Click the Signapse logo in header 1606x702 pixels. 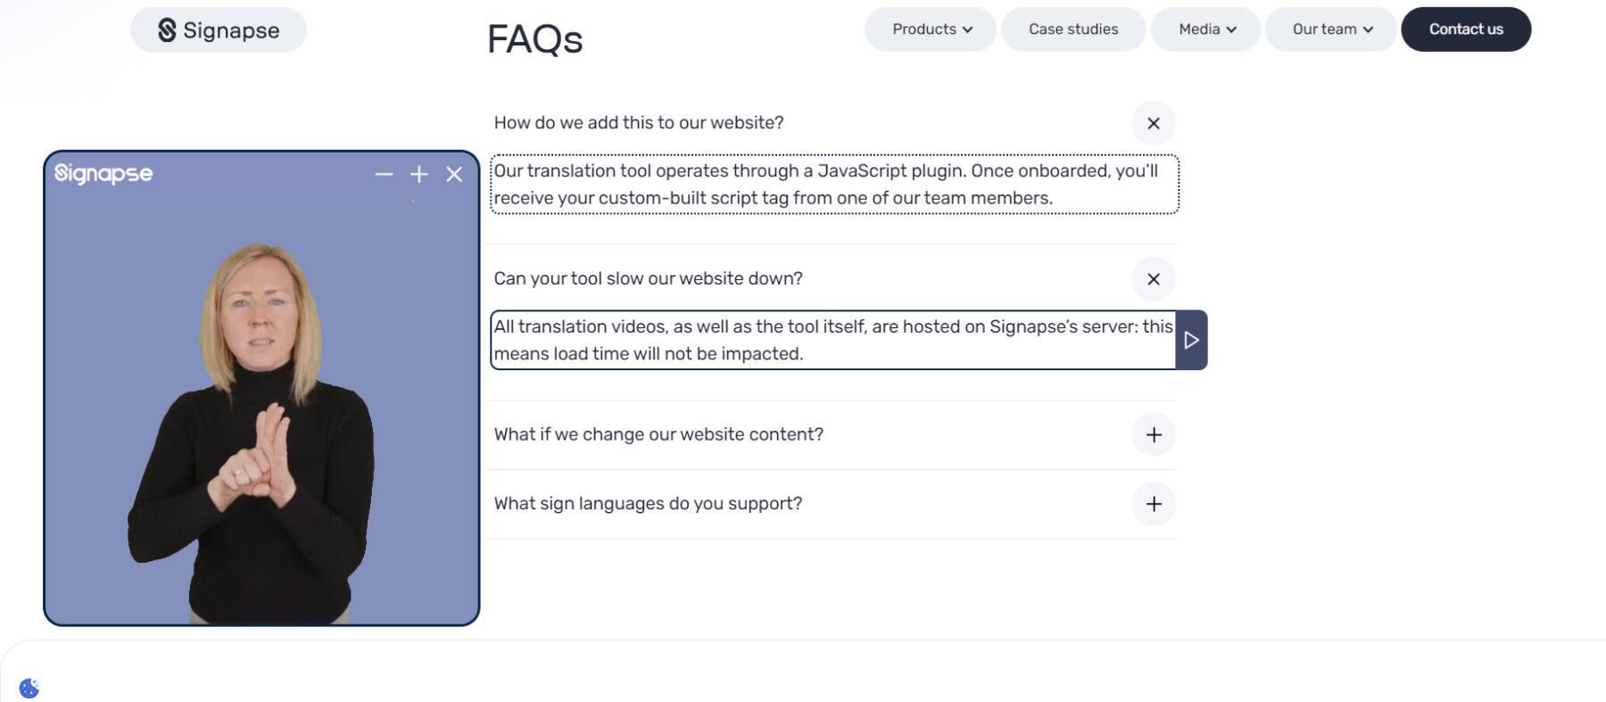(x=219, y=30)
